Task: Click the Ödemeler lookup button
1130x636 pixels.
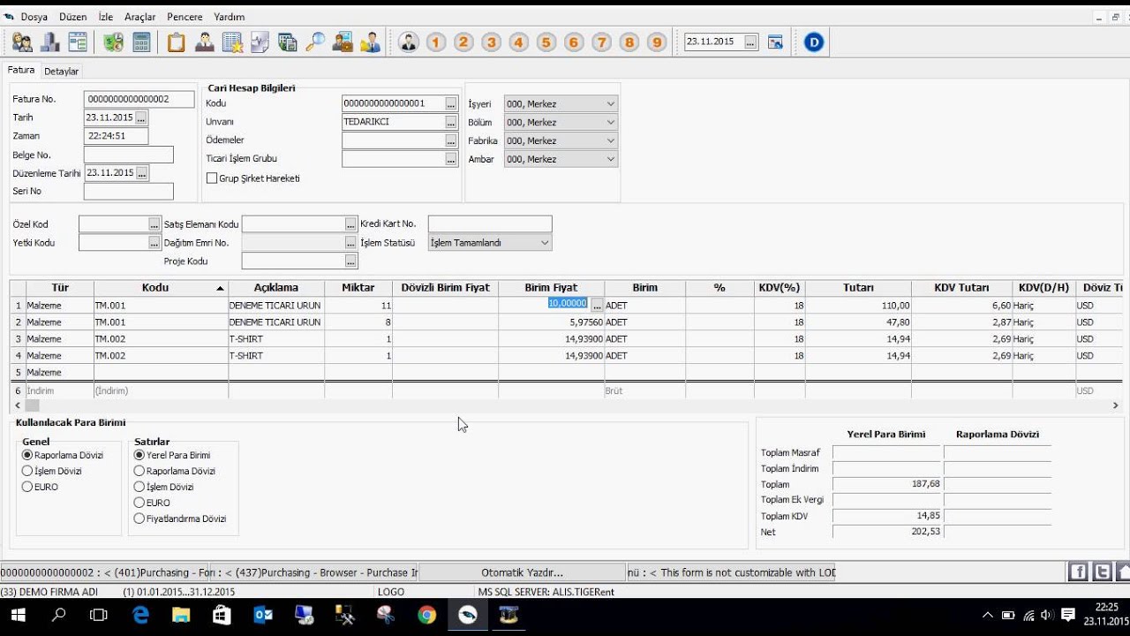Action: 450,140
